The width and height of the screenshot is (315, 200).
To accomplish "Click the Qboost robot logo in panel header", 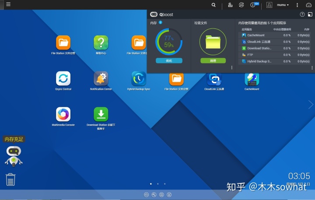I will [154, 14].
